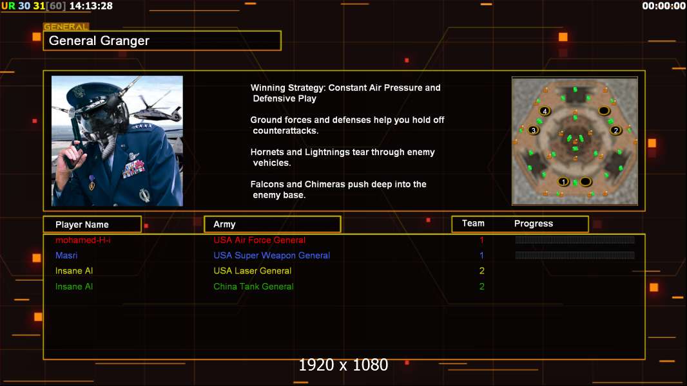687x386 pixels.
Task: Click China Tank General army
Action: [x=253, y=287]
